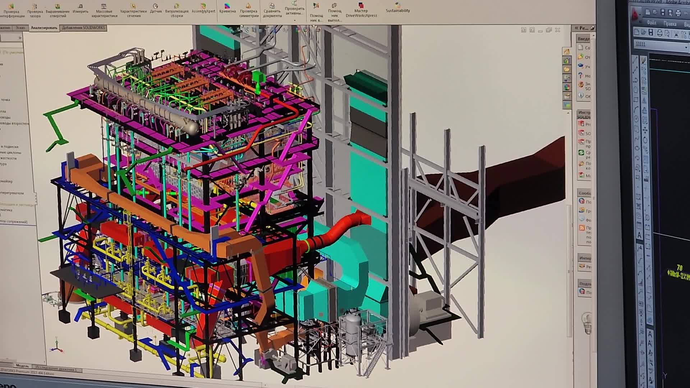The width and height of the screenshot is (690, 388).
Task: Open the Appearances task pane tab
Action: tap(567, 87)
